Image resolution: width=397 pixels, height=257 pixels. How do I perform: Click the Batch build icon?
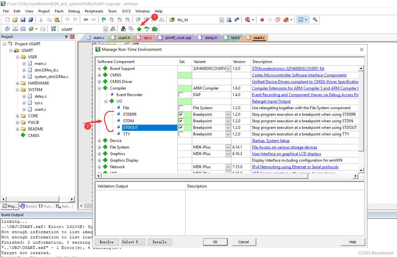(x=31, y=29)
